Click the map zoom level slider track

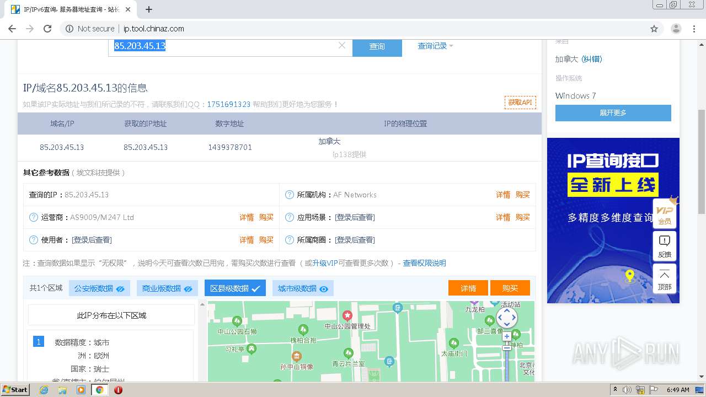pos(507,366)
